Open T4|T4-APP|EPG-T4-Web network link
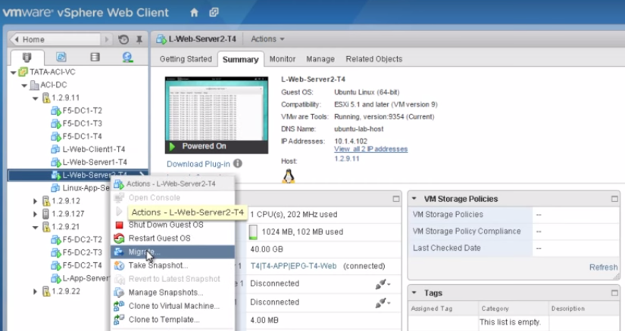The height and width of the screenshot is (331, 625). click(293, 266)
